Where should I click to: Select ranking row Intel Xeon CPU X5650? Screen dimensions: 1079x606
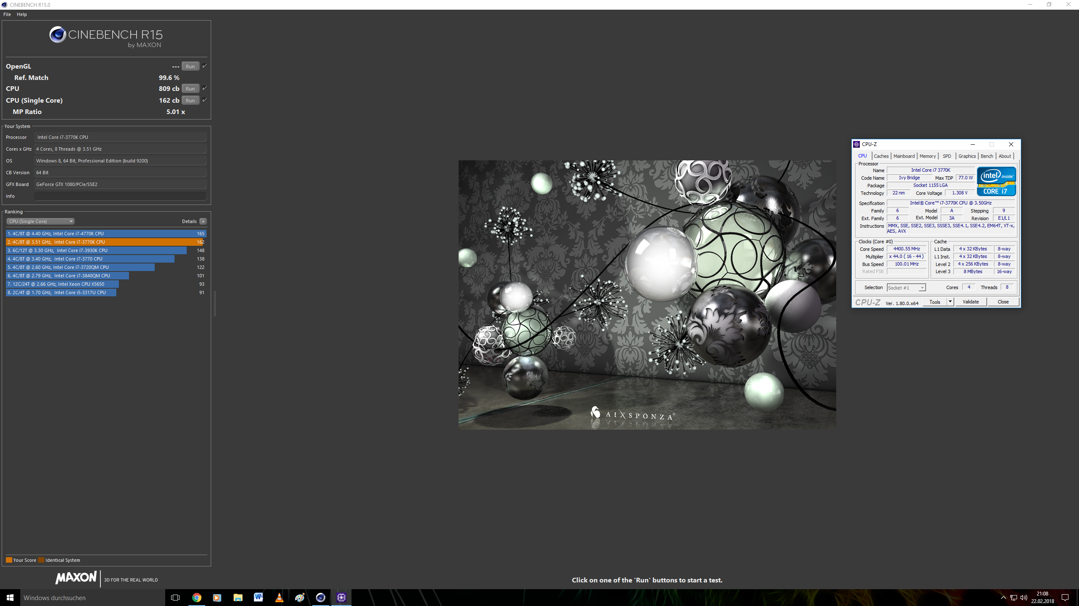[106, 284]
